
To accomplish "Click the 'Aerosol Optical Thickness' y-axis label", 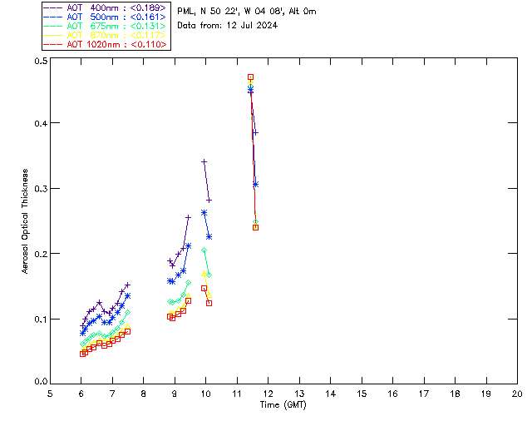I will point(25,221).
